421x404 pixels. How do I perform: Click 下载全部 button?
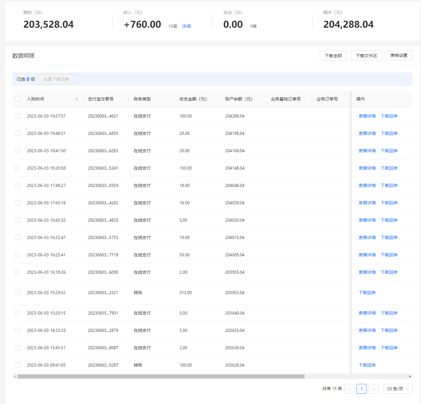(x=334, y=55)
